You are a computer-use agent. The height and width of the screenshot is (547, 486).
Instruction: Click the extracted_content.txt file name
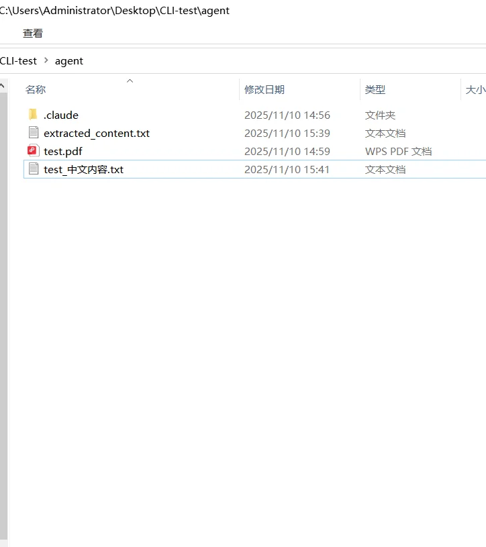click(x=97, y=134)
